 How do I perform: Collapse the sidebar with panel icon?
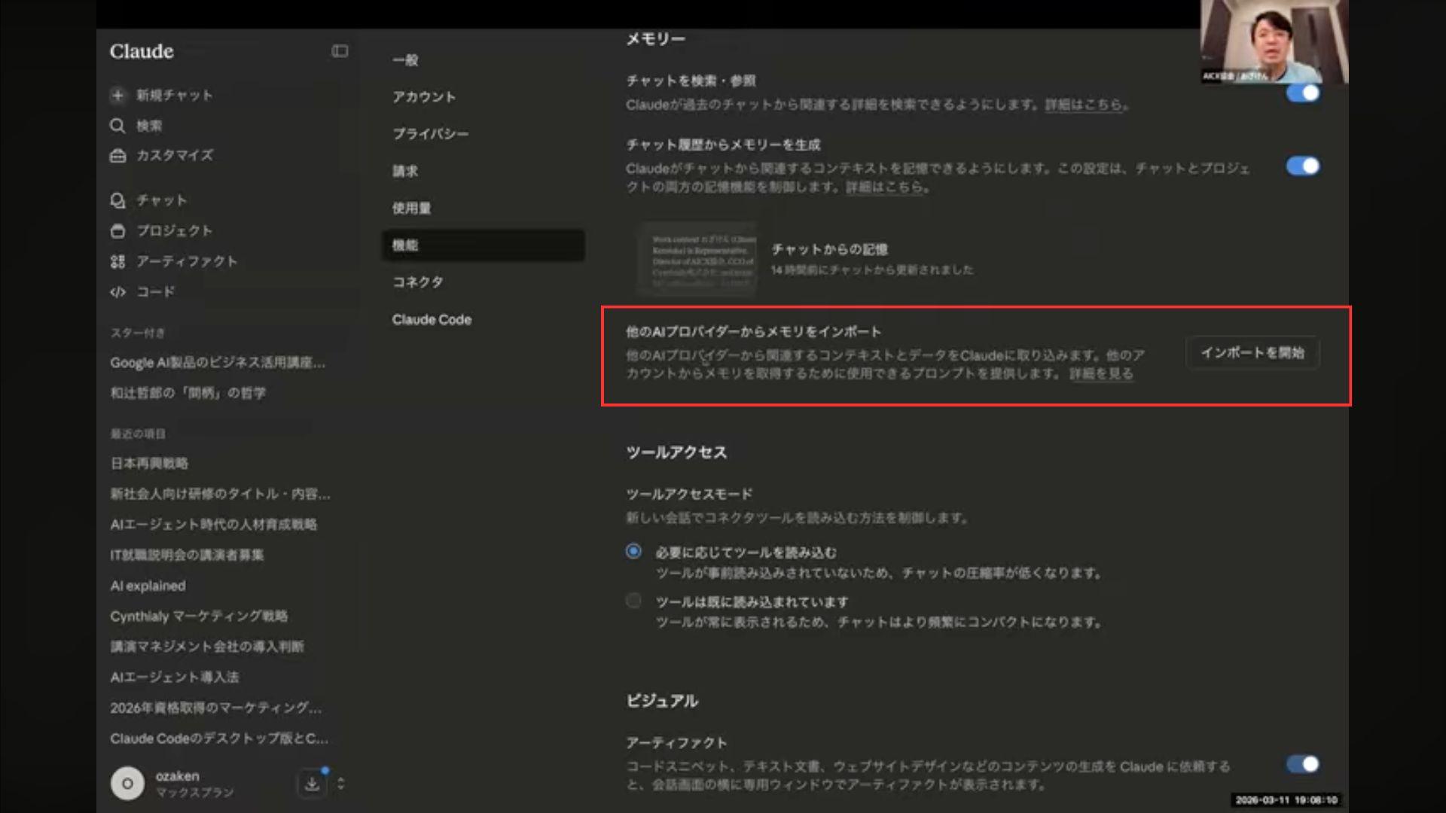coord(340,51)
